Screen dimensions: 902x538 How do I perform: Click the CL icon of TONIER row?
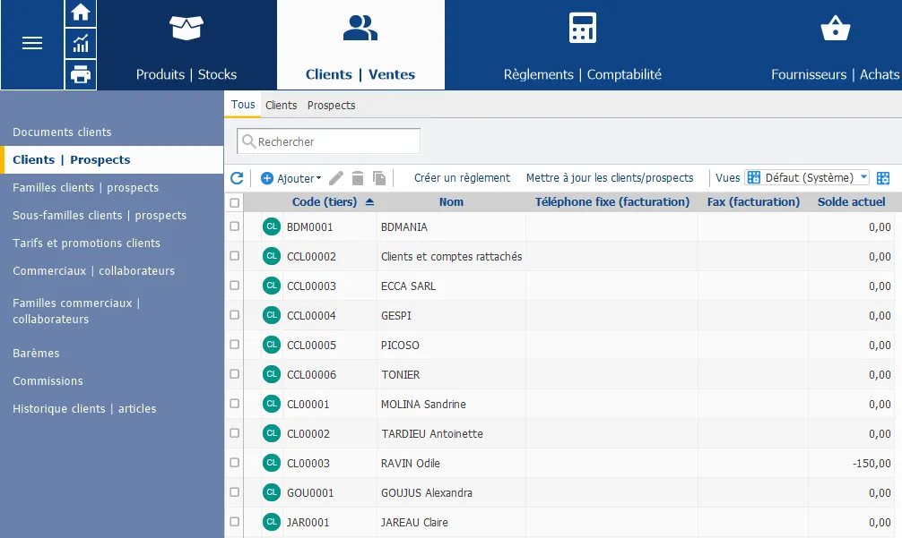click(x=272, y=374)
